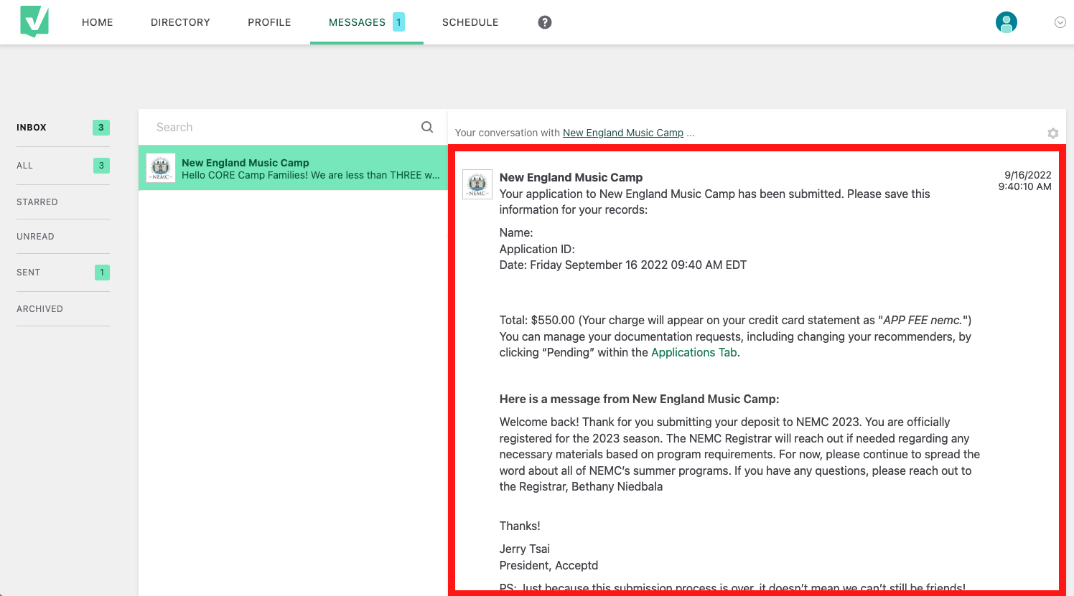Click the All folder count badge
Screen dimensions: 1074x596
(x=101, y=166)
